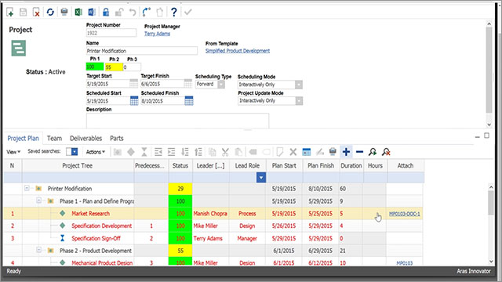This screenshot has height=282, width=502.
Task: Open the View dropdown menu
Action: pos(13,152)
